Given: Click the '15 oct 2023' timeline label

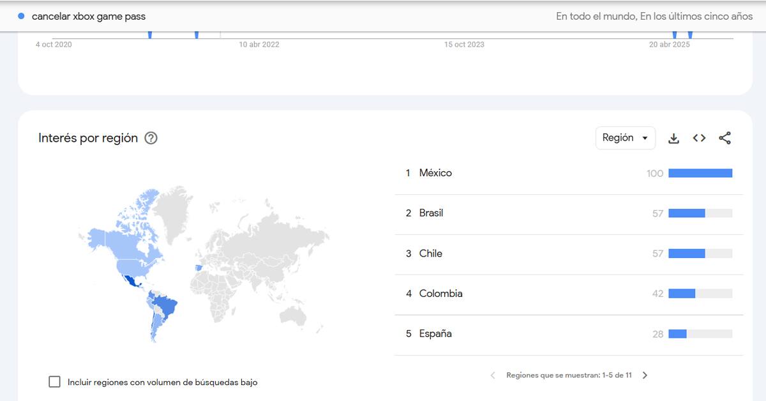Looking at the screenshot, I should [x=464, y=45].
